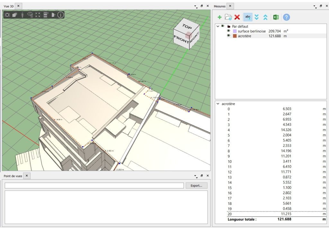Select the Point de vues tab
Viewport: 329px width, 228px height.
13,176
